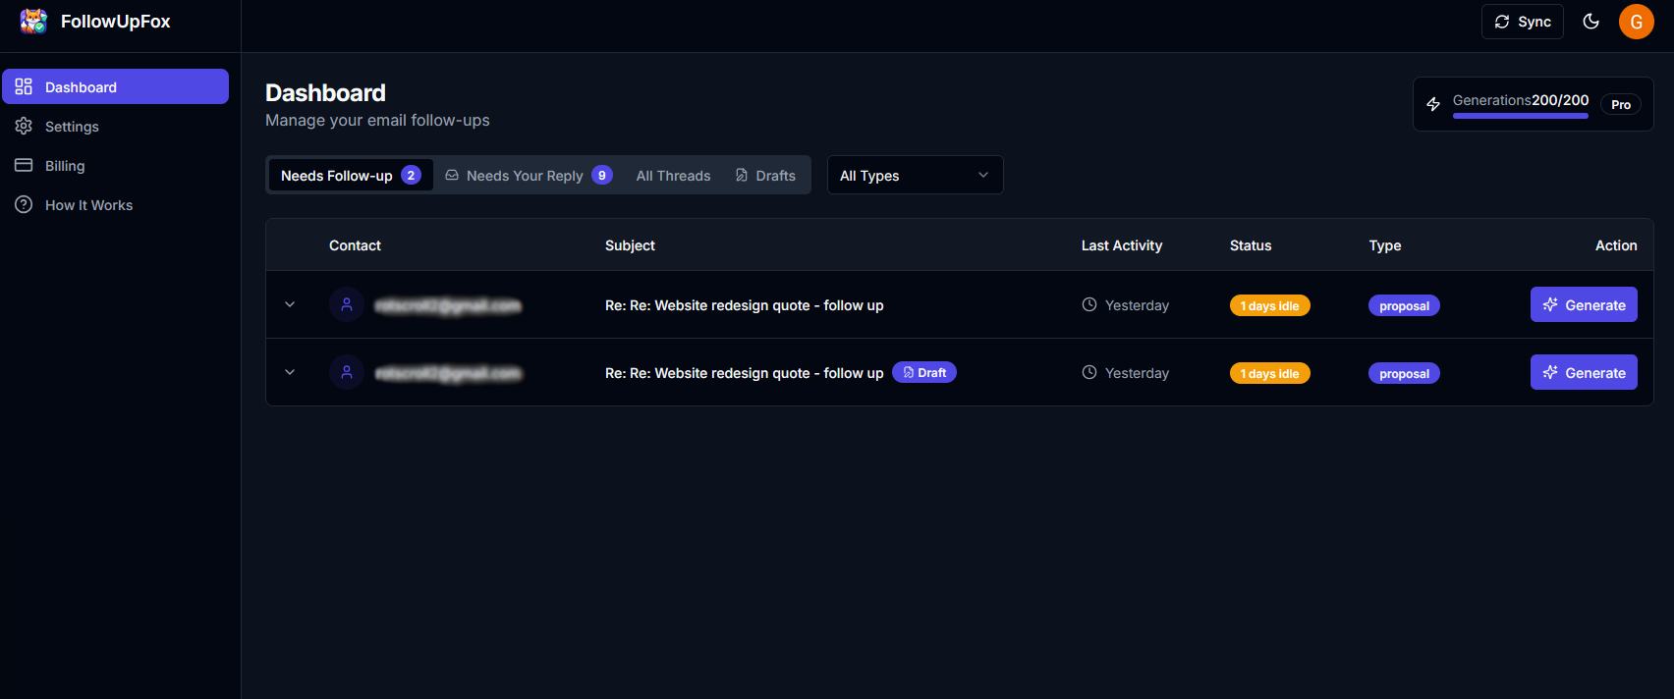
Task: Click the first row contact avatar icon
Action: click(347, 304)
